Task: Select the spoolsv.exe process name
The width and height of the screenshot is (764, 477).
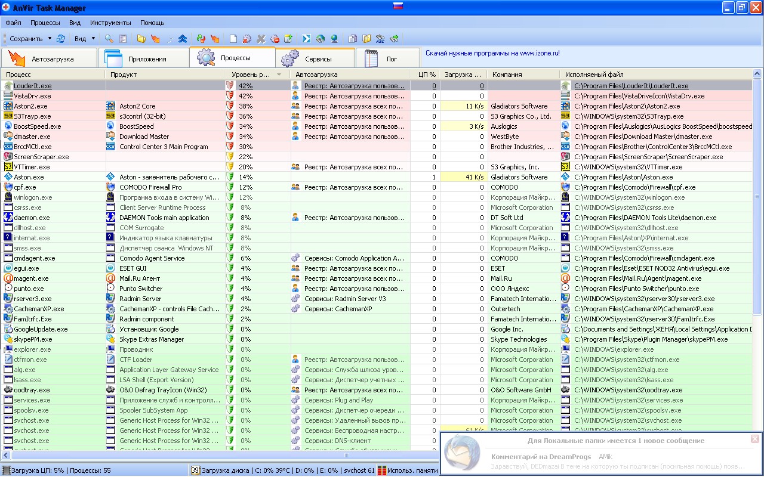Action: [30, 410]
